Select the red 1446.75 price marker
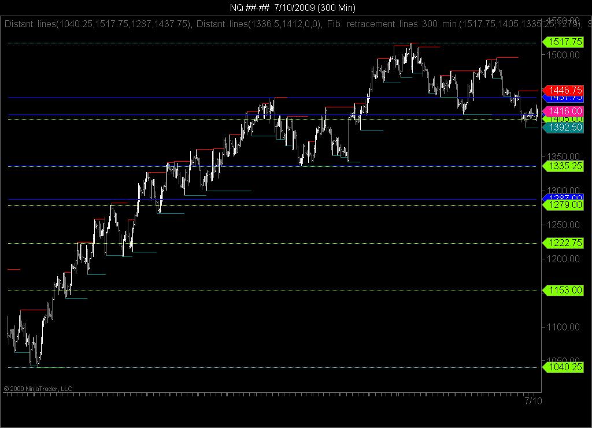The width and height of the screenshot is (592, 428). point(563,90)
